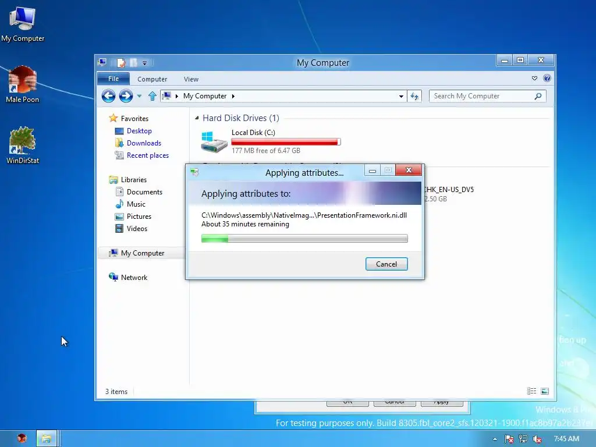This screenshot has height=447, width=596.
Task: Click My Computer desktop shortcut
Action: pos(23,24)
